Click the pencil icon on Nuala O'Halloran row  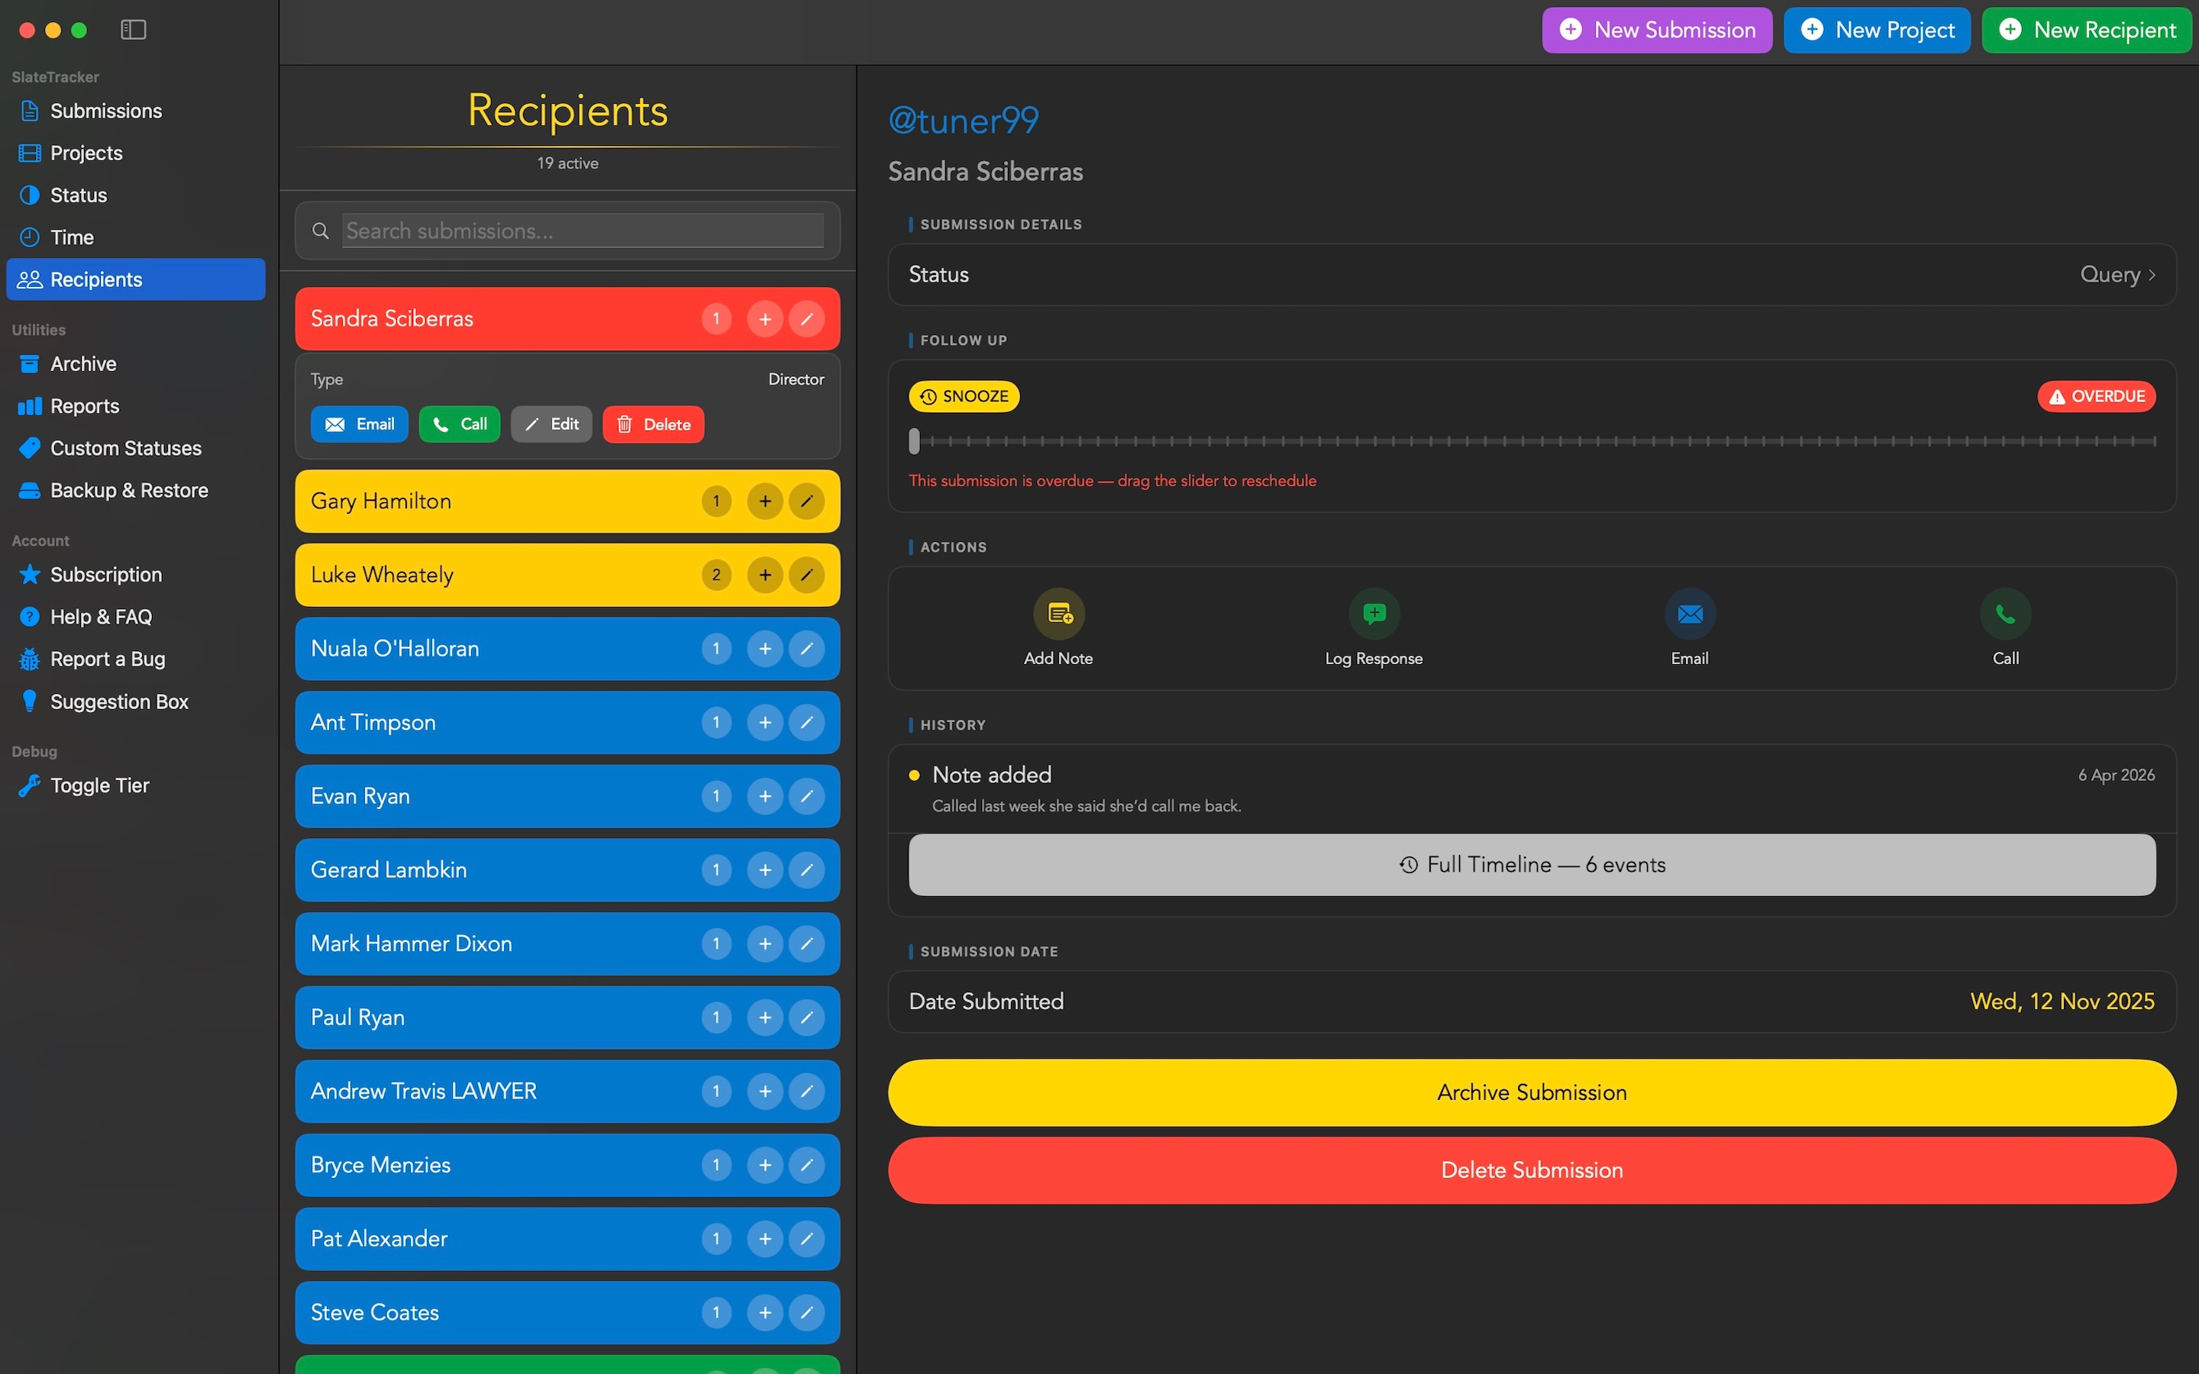pos(806,649)
